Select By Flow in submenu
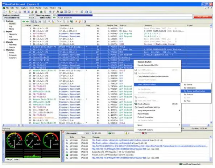The width and height of the screenshot is (215, 168). coord(187,101)
